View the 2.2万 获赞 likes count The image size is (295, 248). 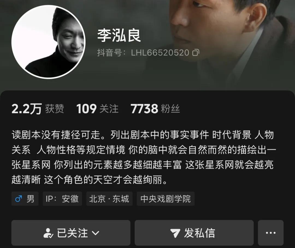pyautogui.click(x=38, y=109)
